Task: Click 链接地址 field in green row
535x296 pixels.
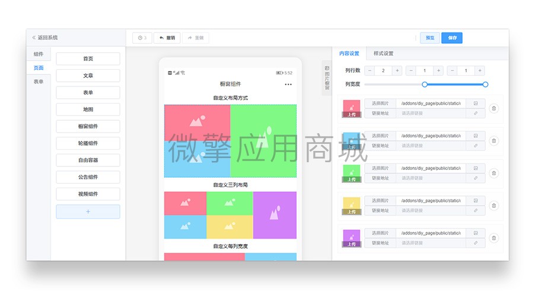Action: pyautogui.click(x=431, y=178)
